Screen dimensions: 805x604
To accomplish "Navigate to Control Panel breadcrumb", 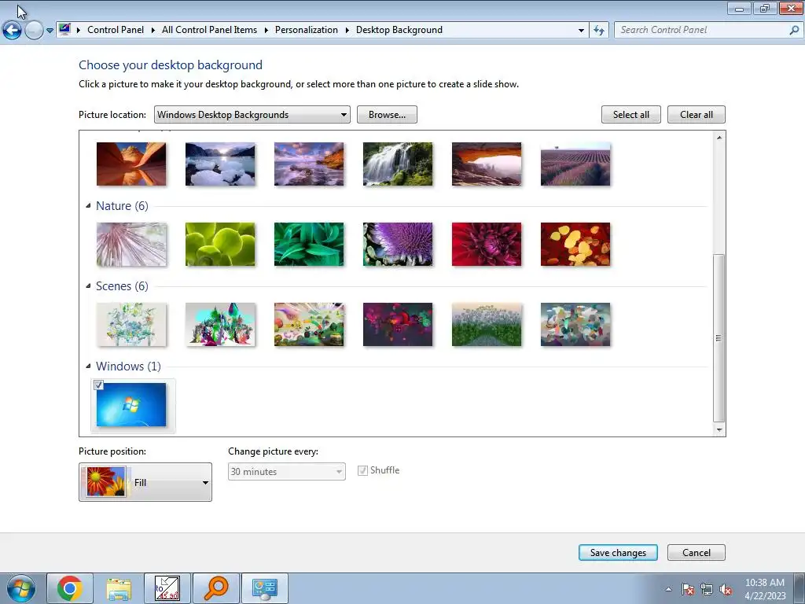I will coord(116,30).
